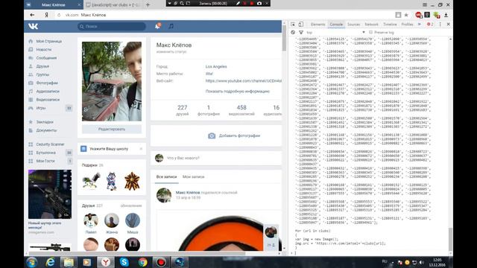Open 'Аудиозаписи' in the VK sidebar
This screenshot has height=268, width=477.
(x=48, y=91)
